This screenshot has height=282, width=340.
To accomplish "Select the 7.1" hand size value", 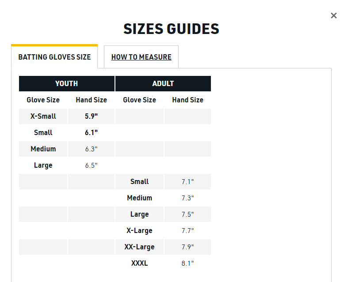I will (x=187, y=181).
